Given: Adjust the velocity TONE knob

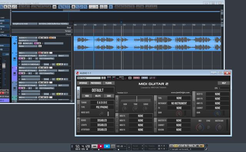Looking at the screenshot, I should click(x=135, y=109).
